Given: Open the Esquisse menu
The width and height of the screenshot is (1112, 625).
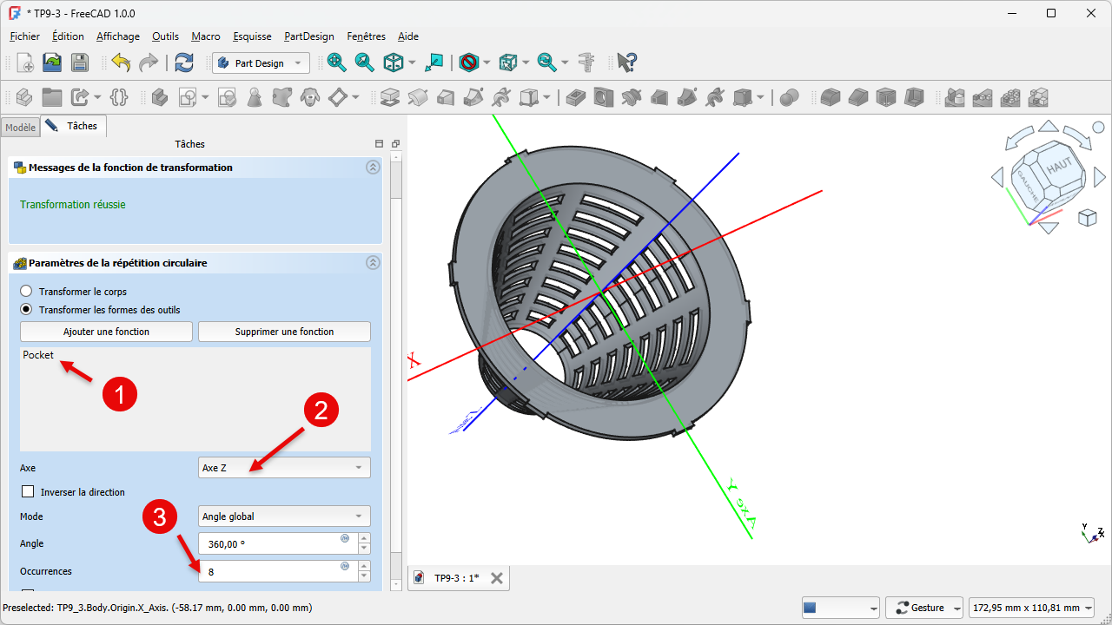Looking at the screenshot, I should [x=252, y=36].
